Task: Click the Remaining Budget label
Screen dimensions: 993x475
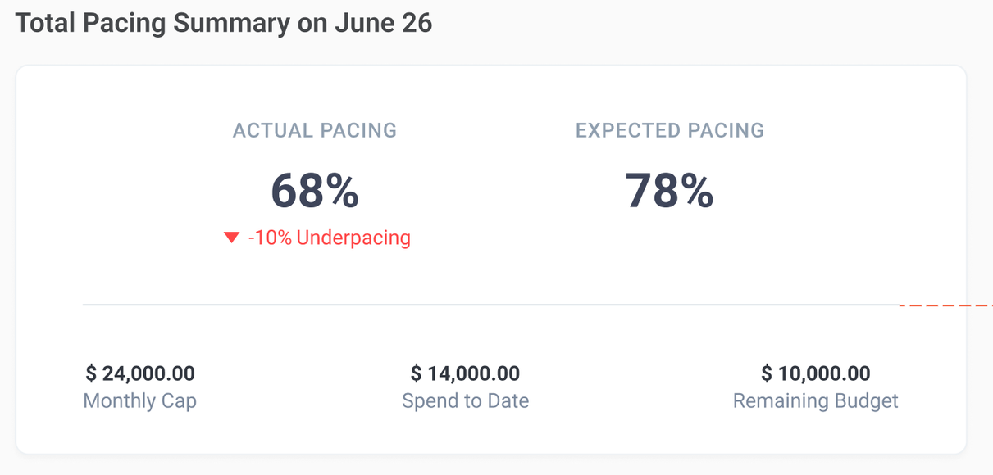Action: 816,401
